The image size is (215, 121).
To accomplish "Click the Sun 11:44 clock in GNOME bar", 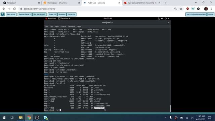I will coord(107,18).
